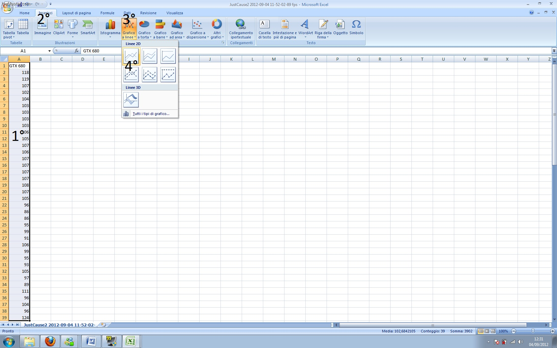Insert a Simbolo character
557x348 pixels.
pos(356,27)
